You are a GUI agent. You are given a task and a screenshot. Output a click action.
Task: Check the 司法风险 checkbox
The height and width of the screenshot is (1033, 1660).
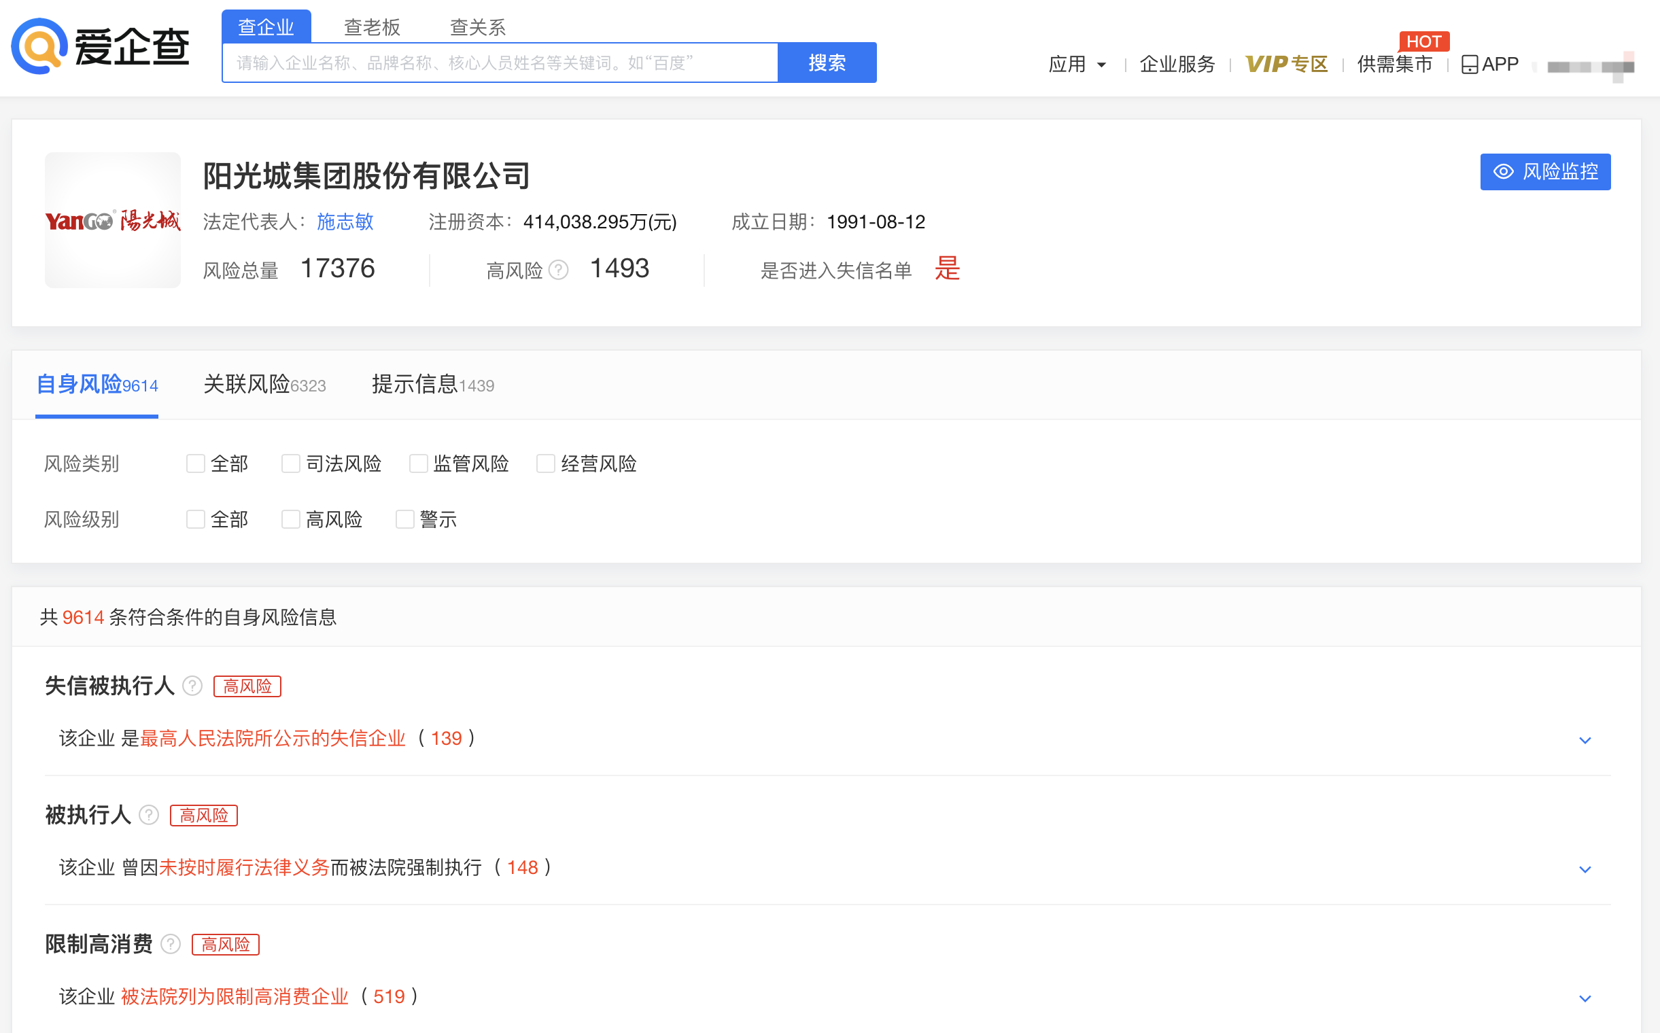290,463
